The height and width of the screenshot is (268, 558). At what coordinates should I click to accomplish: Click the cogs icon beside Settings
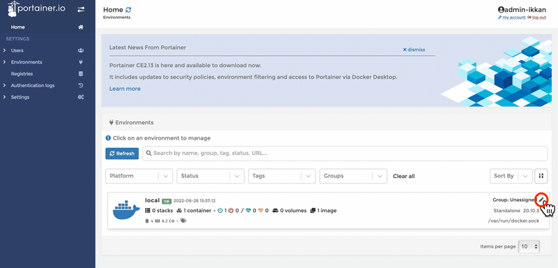(x=81, y=97)
